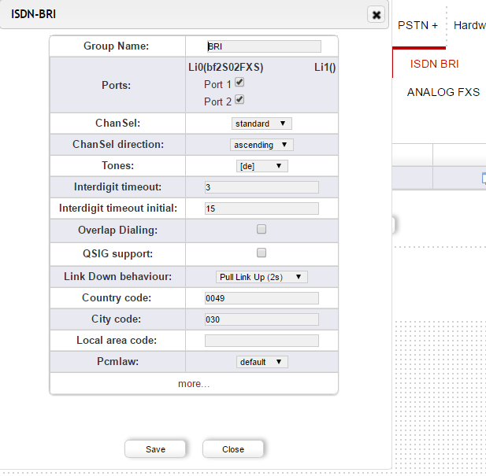Open the Pcmlaw dropdown

pos(262,362)
